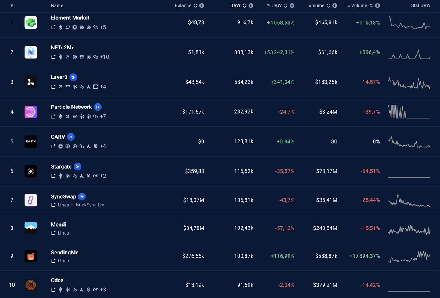440x298 pixels.
Task: Open the NFTs2Me dapp link
Action: coord(63,47)
